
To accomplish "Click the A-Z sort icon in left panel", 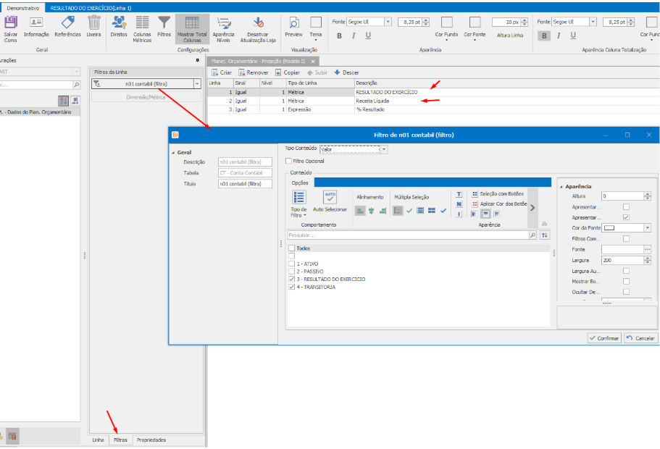I will (63, 101).
